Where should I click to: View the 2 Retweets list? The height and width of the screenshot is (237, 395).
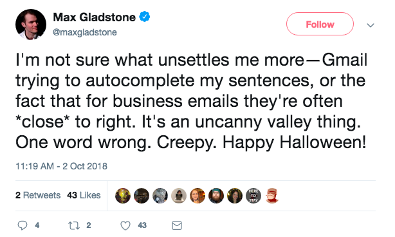click(x=38, y=195)
